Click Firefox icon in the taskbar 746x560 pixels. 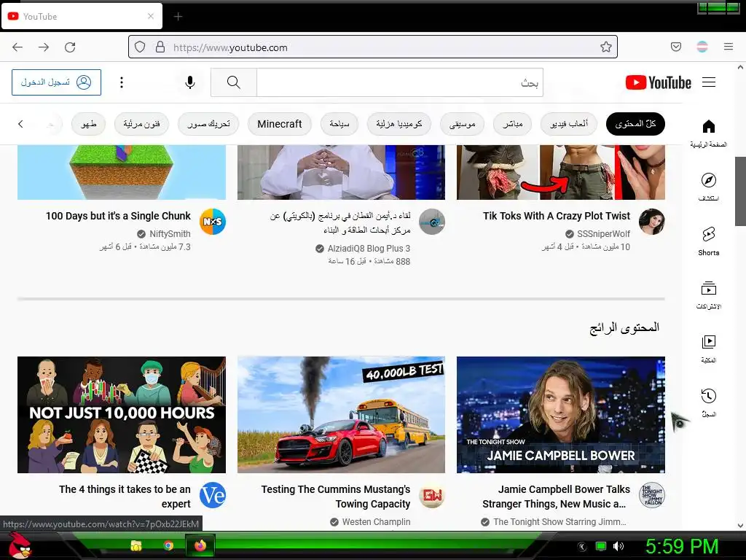coord(200,545)
